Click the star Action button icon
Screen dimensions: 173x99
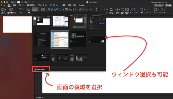[x=90, y=10]
